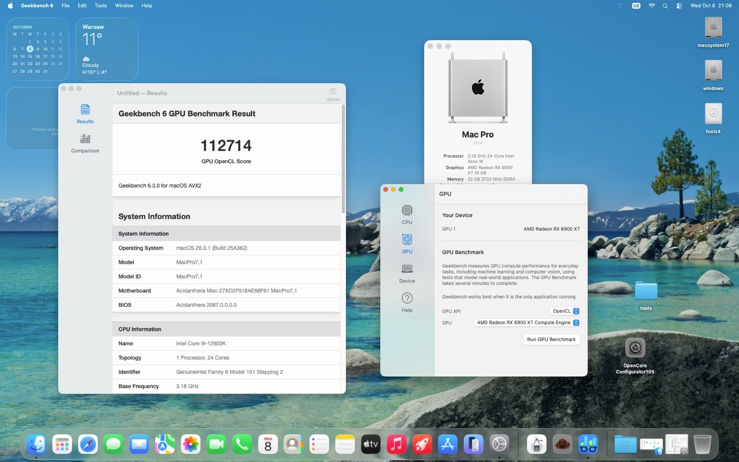Open the Window menu

click(x=124, y=6)
